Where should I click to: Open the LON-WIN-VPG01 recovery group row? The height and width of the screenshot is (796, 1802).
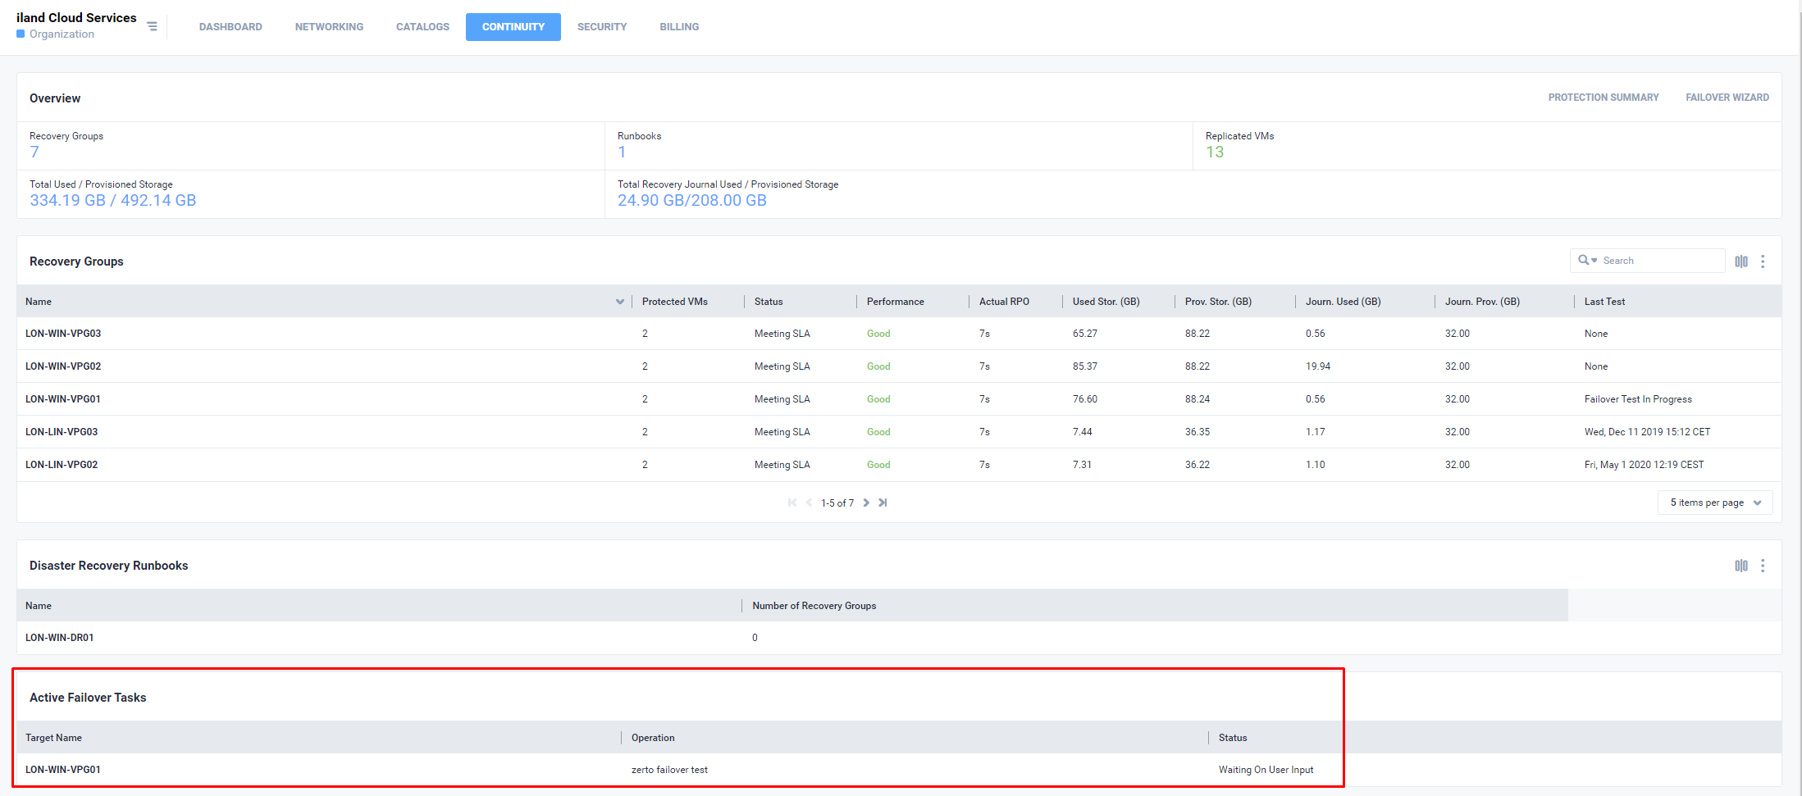tap(63, 399)
